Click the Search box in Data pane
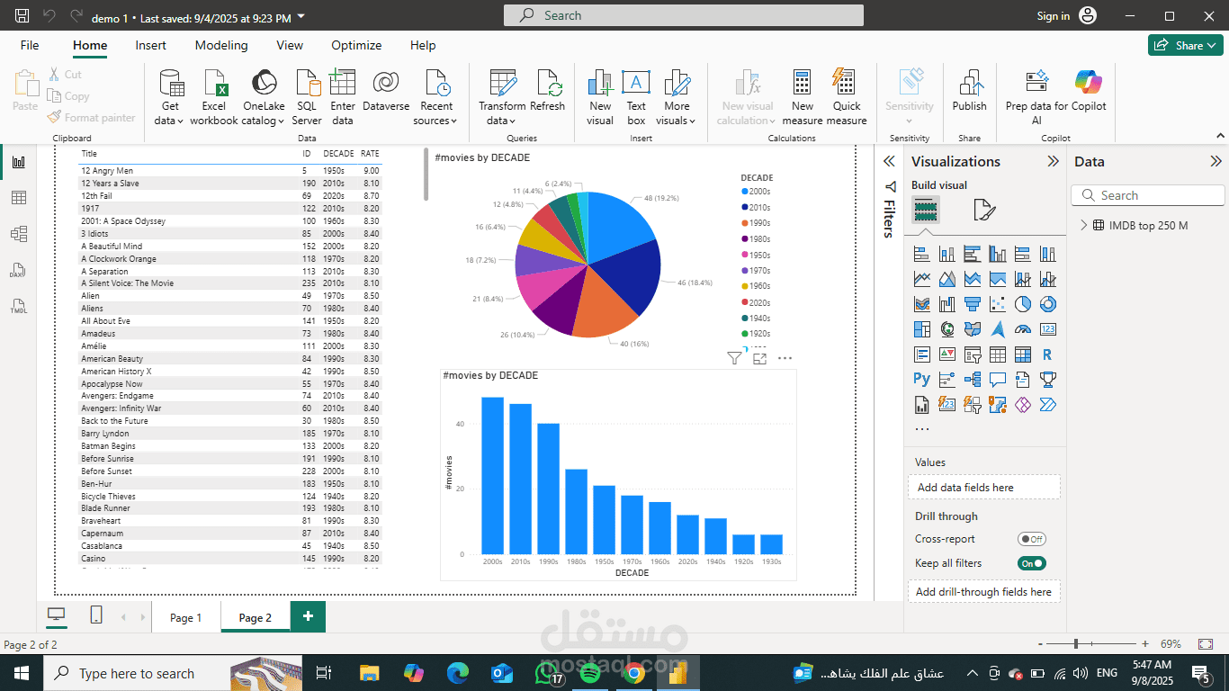The width and height of the screenshot is (1229, 691). (1148, 195)
